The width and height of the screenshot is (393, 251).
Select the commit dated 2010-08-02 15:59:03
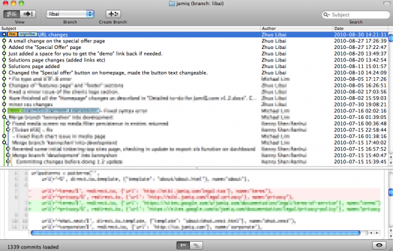[194, 98]
